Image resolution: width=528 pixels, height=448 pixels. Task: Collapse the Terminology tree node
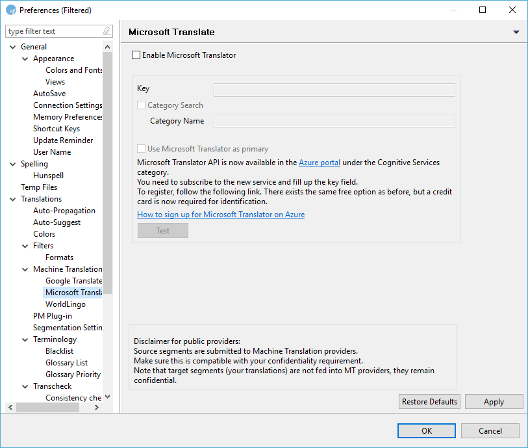coord(25,339)
